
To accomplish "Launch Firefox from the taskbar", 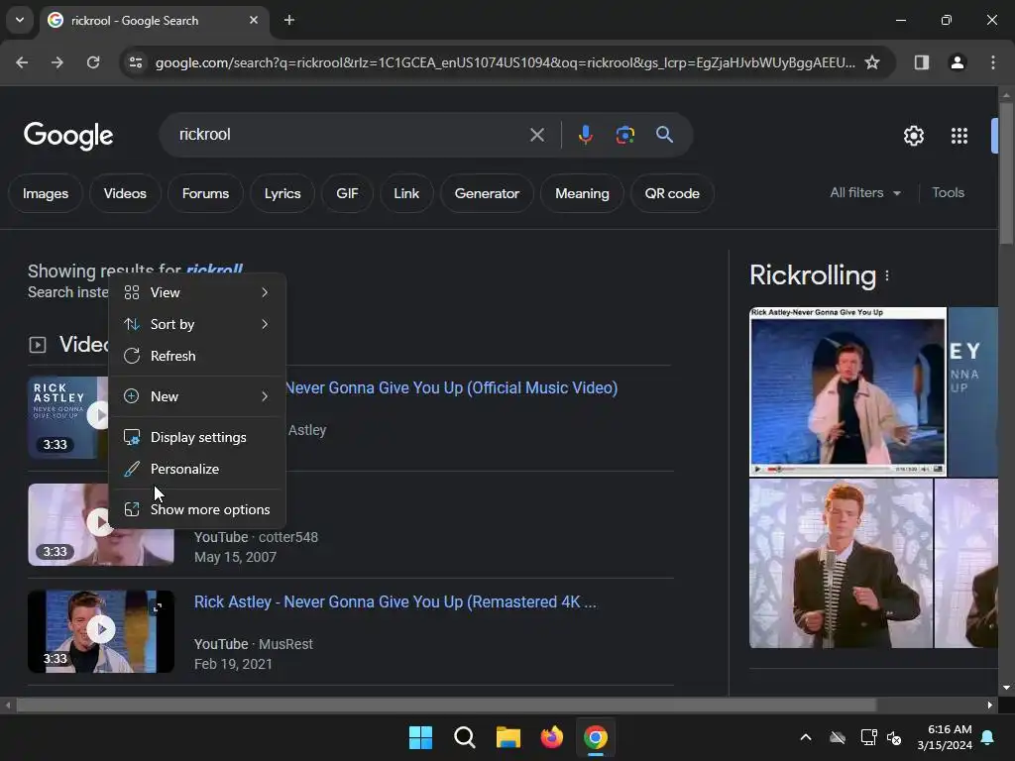I will [551, 737].
